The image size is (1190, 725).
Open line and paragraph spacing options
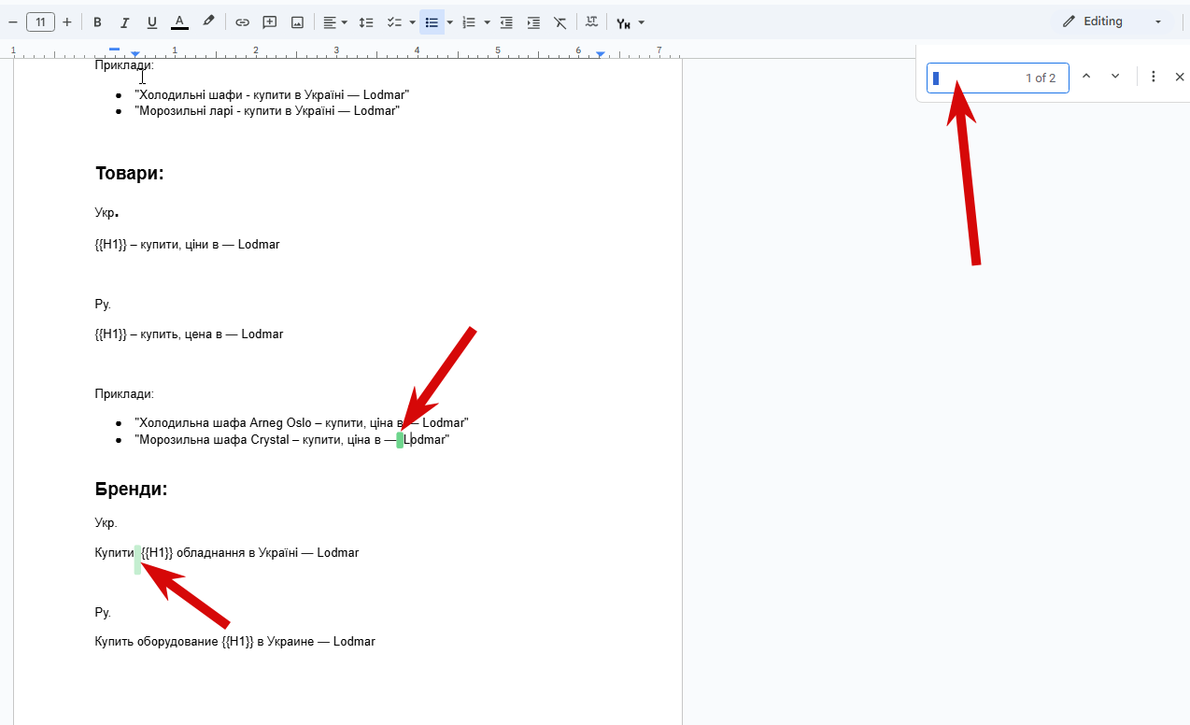[x=366, y=21]
